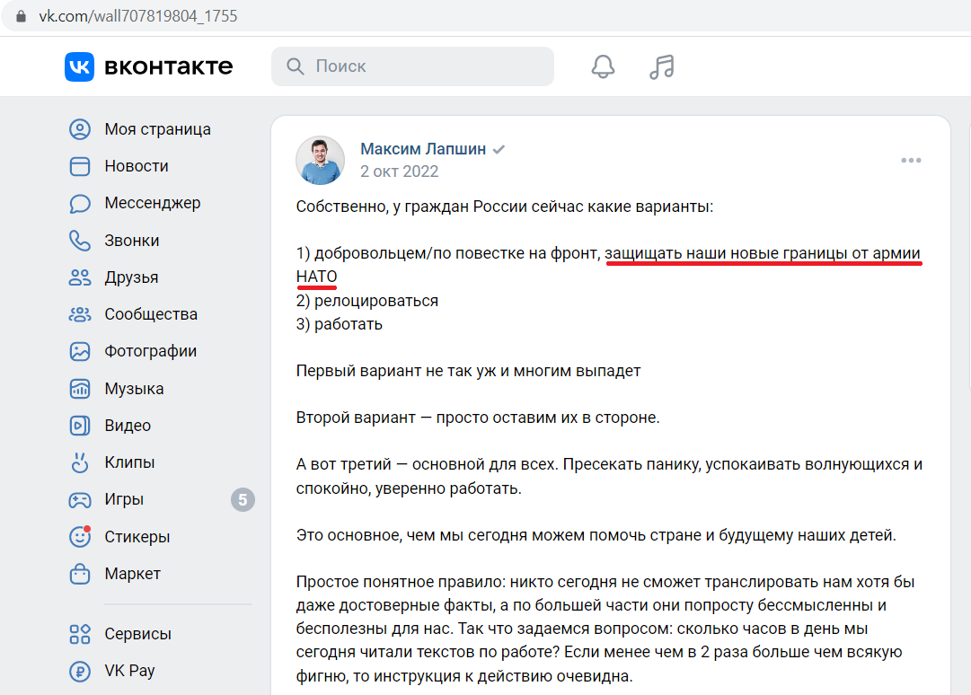Screen dimensions: 971x695
Task: Open the Стикеры label in sidebar
Action: click(x=137, y=537)
